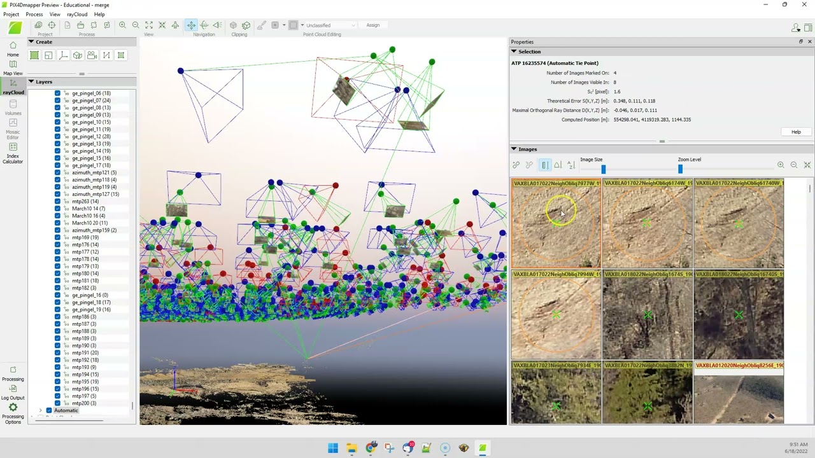
Task: Open the dropdown arrow beside Unclassified color box
Action: click(302, 25)
